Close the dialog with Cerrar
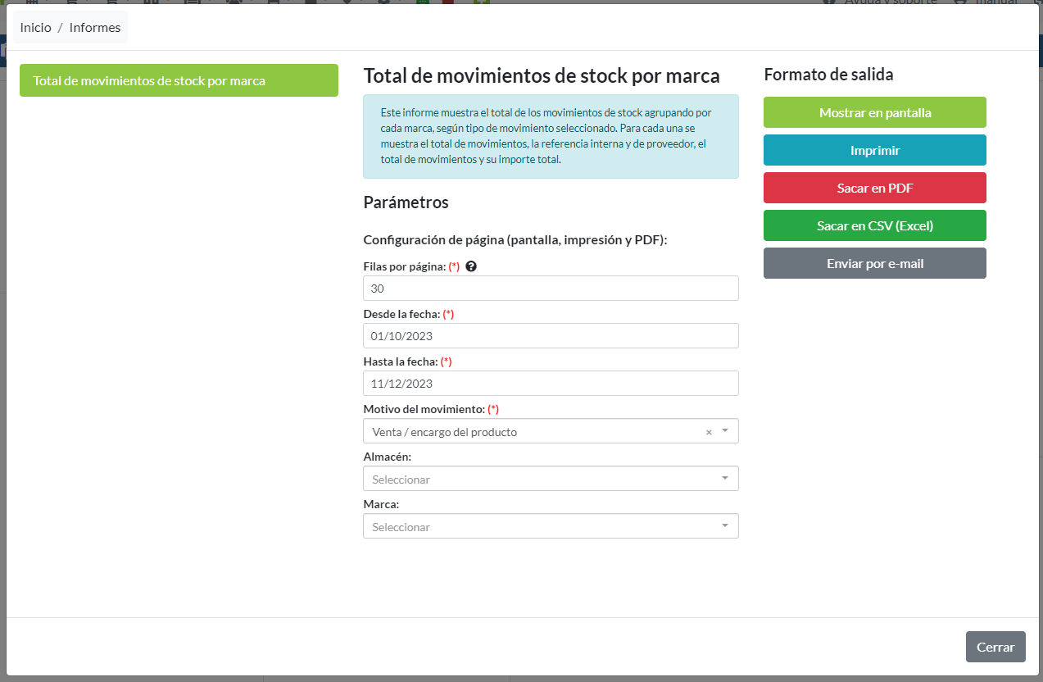 click(x=995, y=647)
